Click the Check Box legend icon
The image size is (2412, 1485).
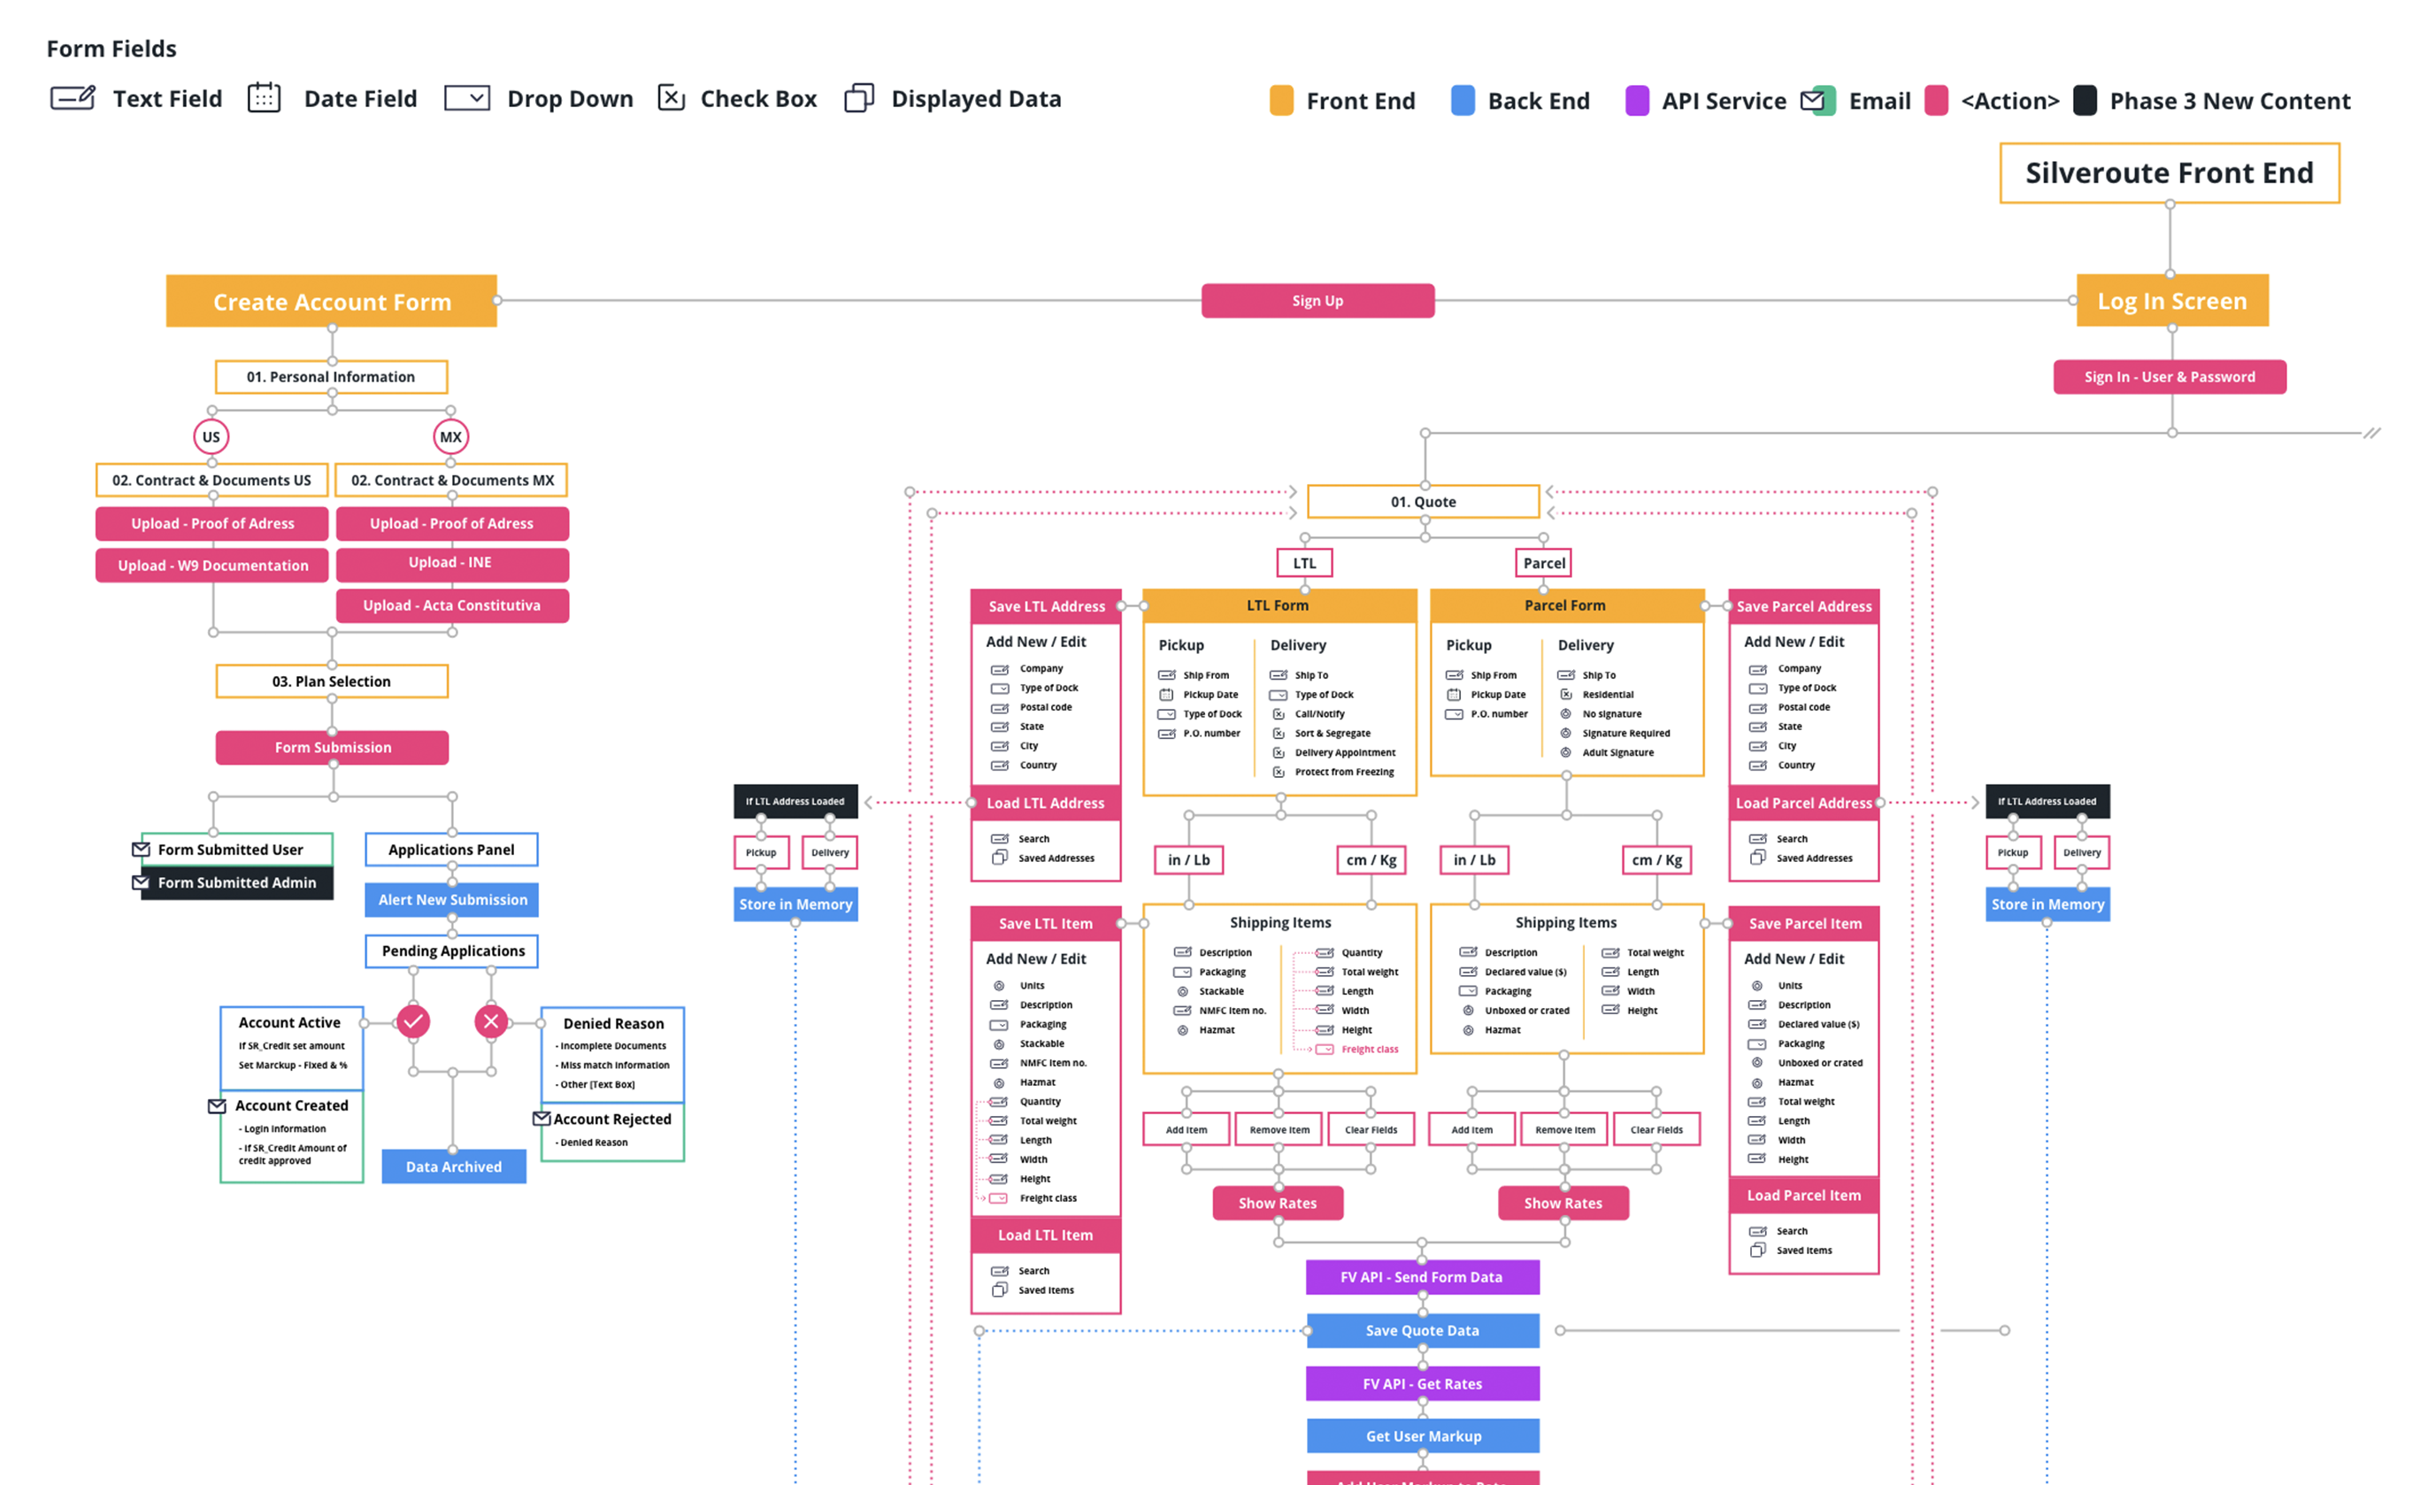672,98
